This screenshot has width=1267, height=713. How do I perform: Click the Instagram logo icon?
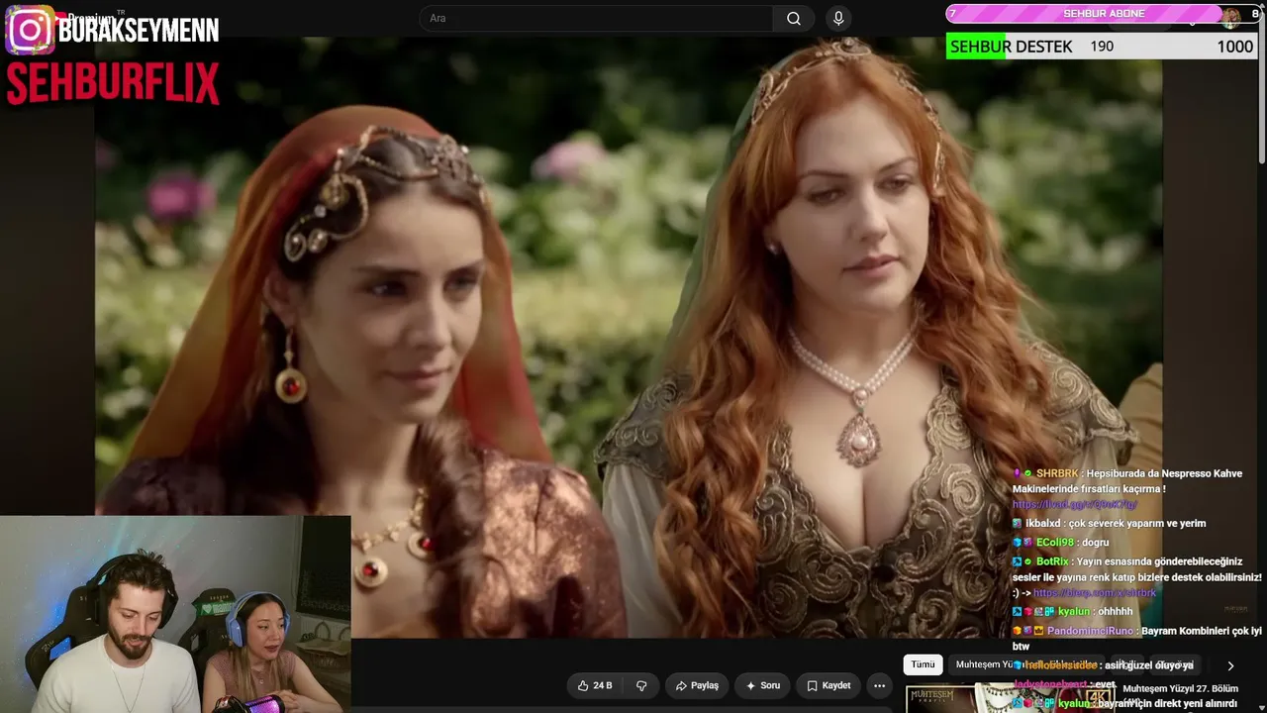30,29
